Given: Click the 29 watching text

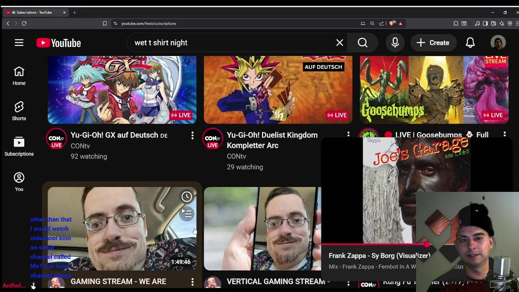Looking at the screenshot, I should 245,167.
